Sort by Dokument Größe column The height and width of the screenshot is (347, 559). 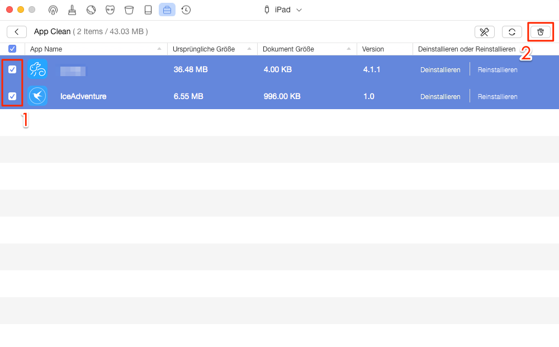[307, 49]
